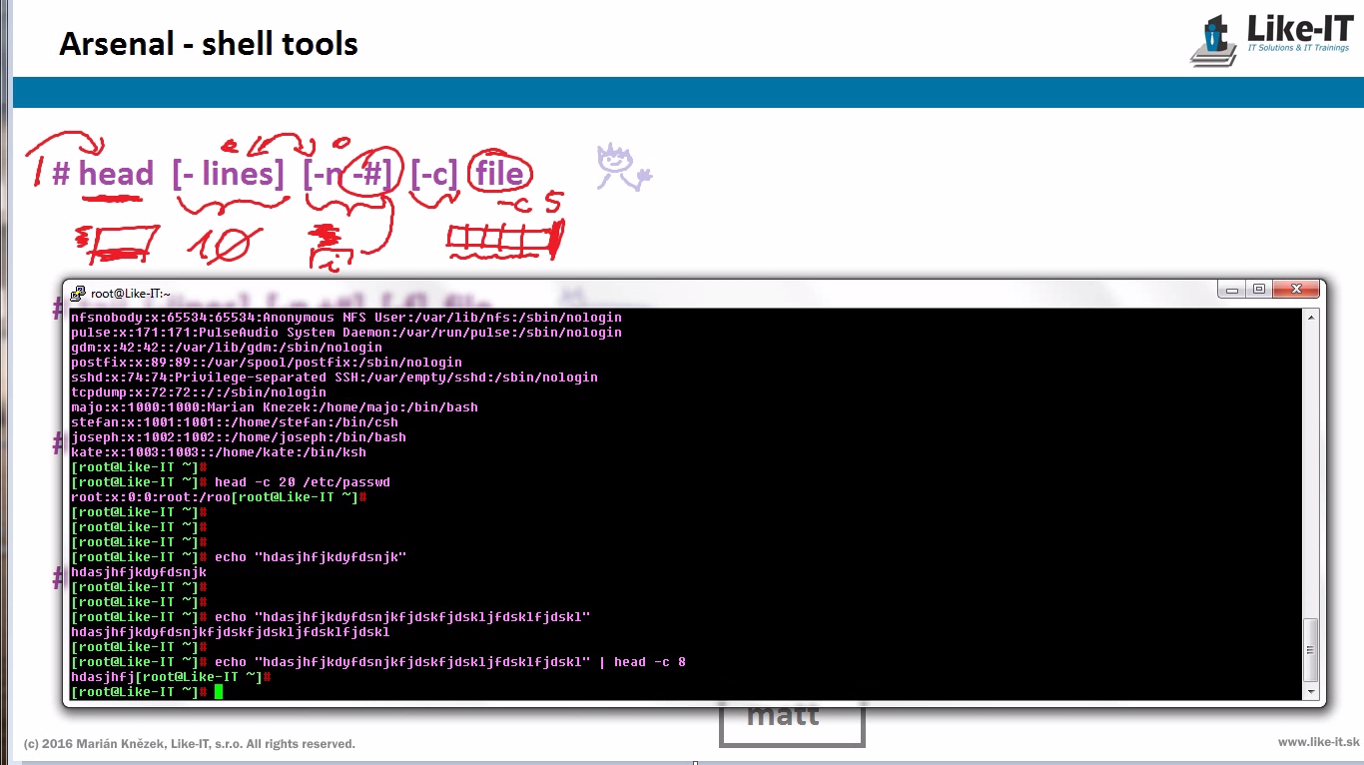The height and width of the screenshot is (765, 1364).
Task: Maximize the root@Like-IT terminal window
Action: [x=1259, y=290]
